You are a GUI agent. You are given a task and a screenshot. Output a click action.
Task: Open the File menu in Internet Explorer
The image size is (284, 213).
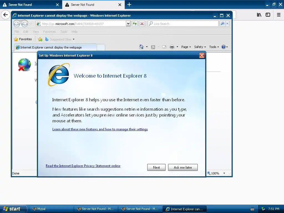17,32
